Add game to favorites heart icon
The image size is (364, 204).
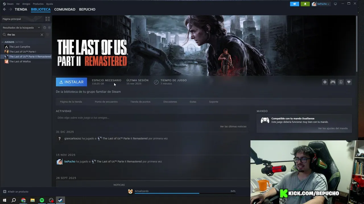[349, 82]
